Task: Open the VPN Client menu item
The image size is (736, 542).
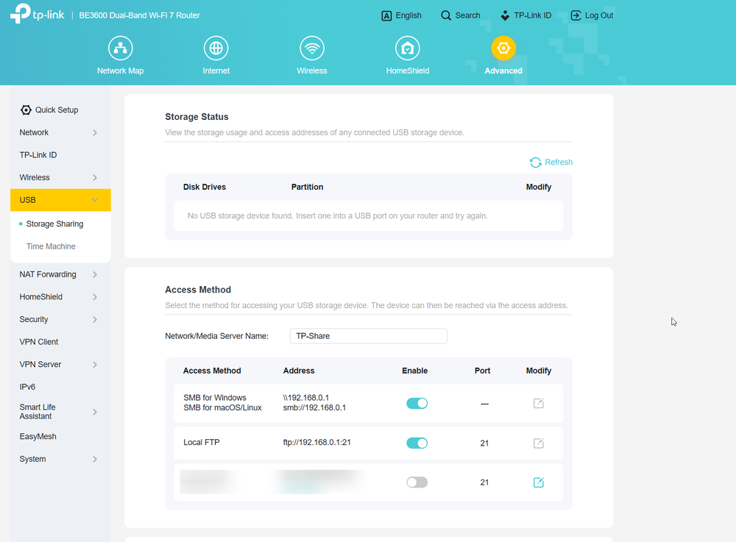Action: coord(39,342)
